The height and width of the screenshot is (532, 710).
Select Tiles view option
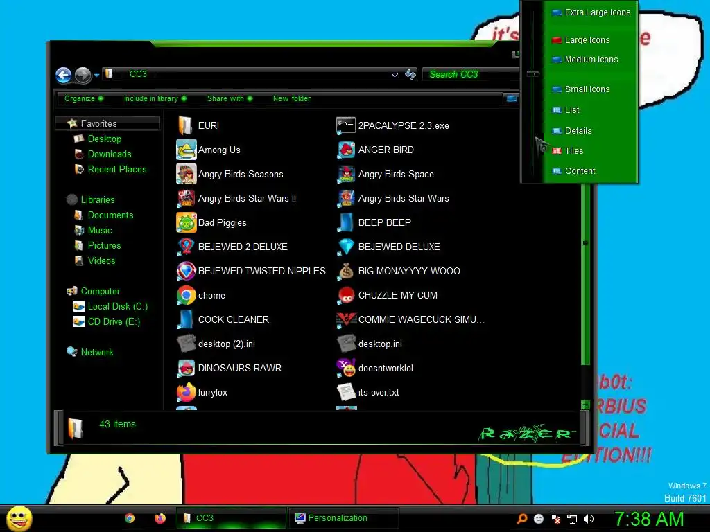click(568, 150)
